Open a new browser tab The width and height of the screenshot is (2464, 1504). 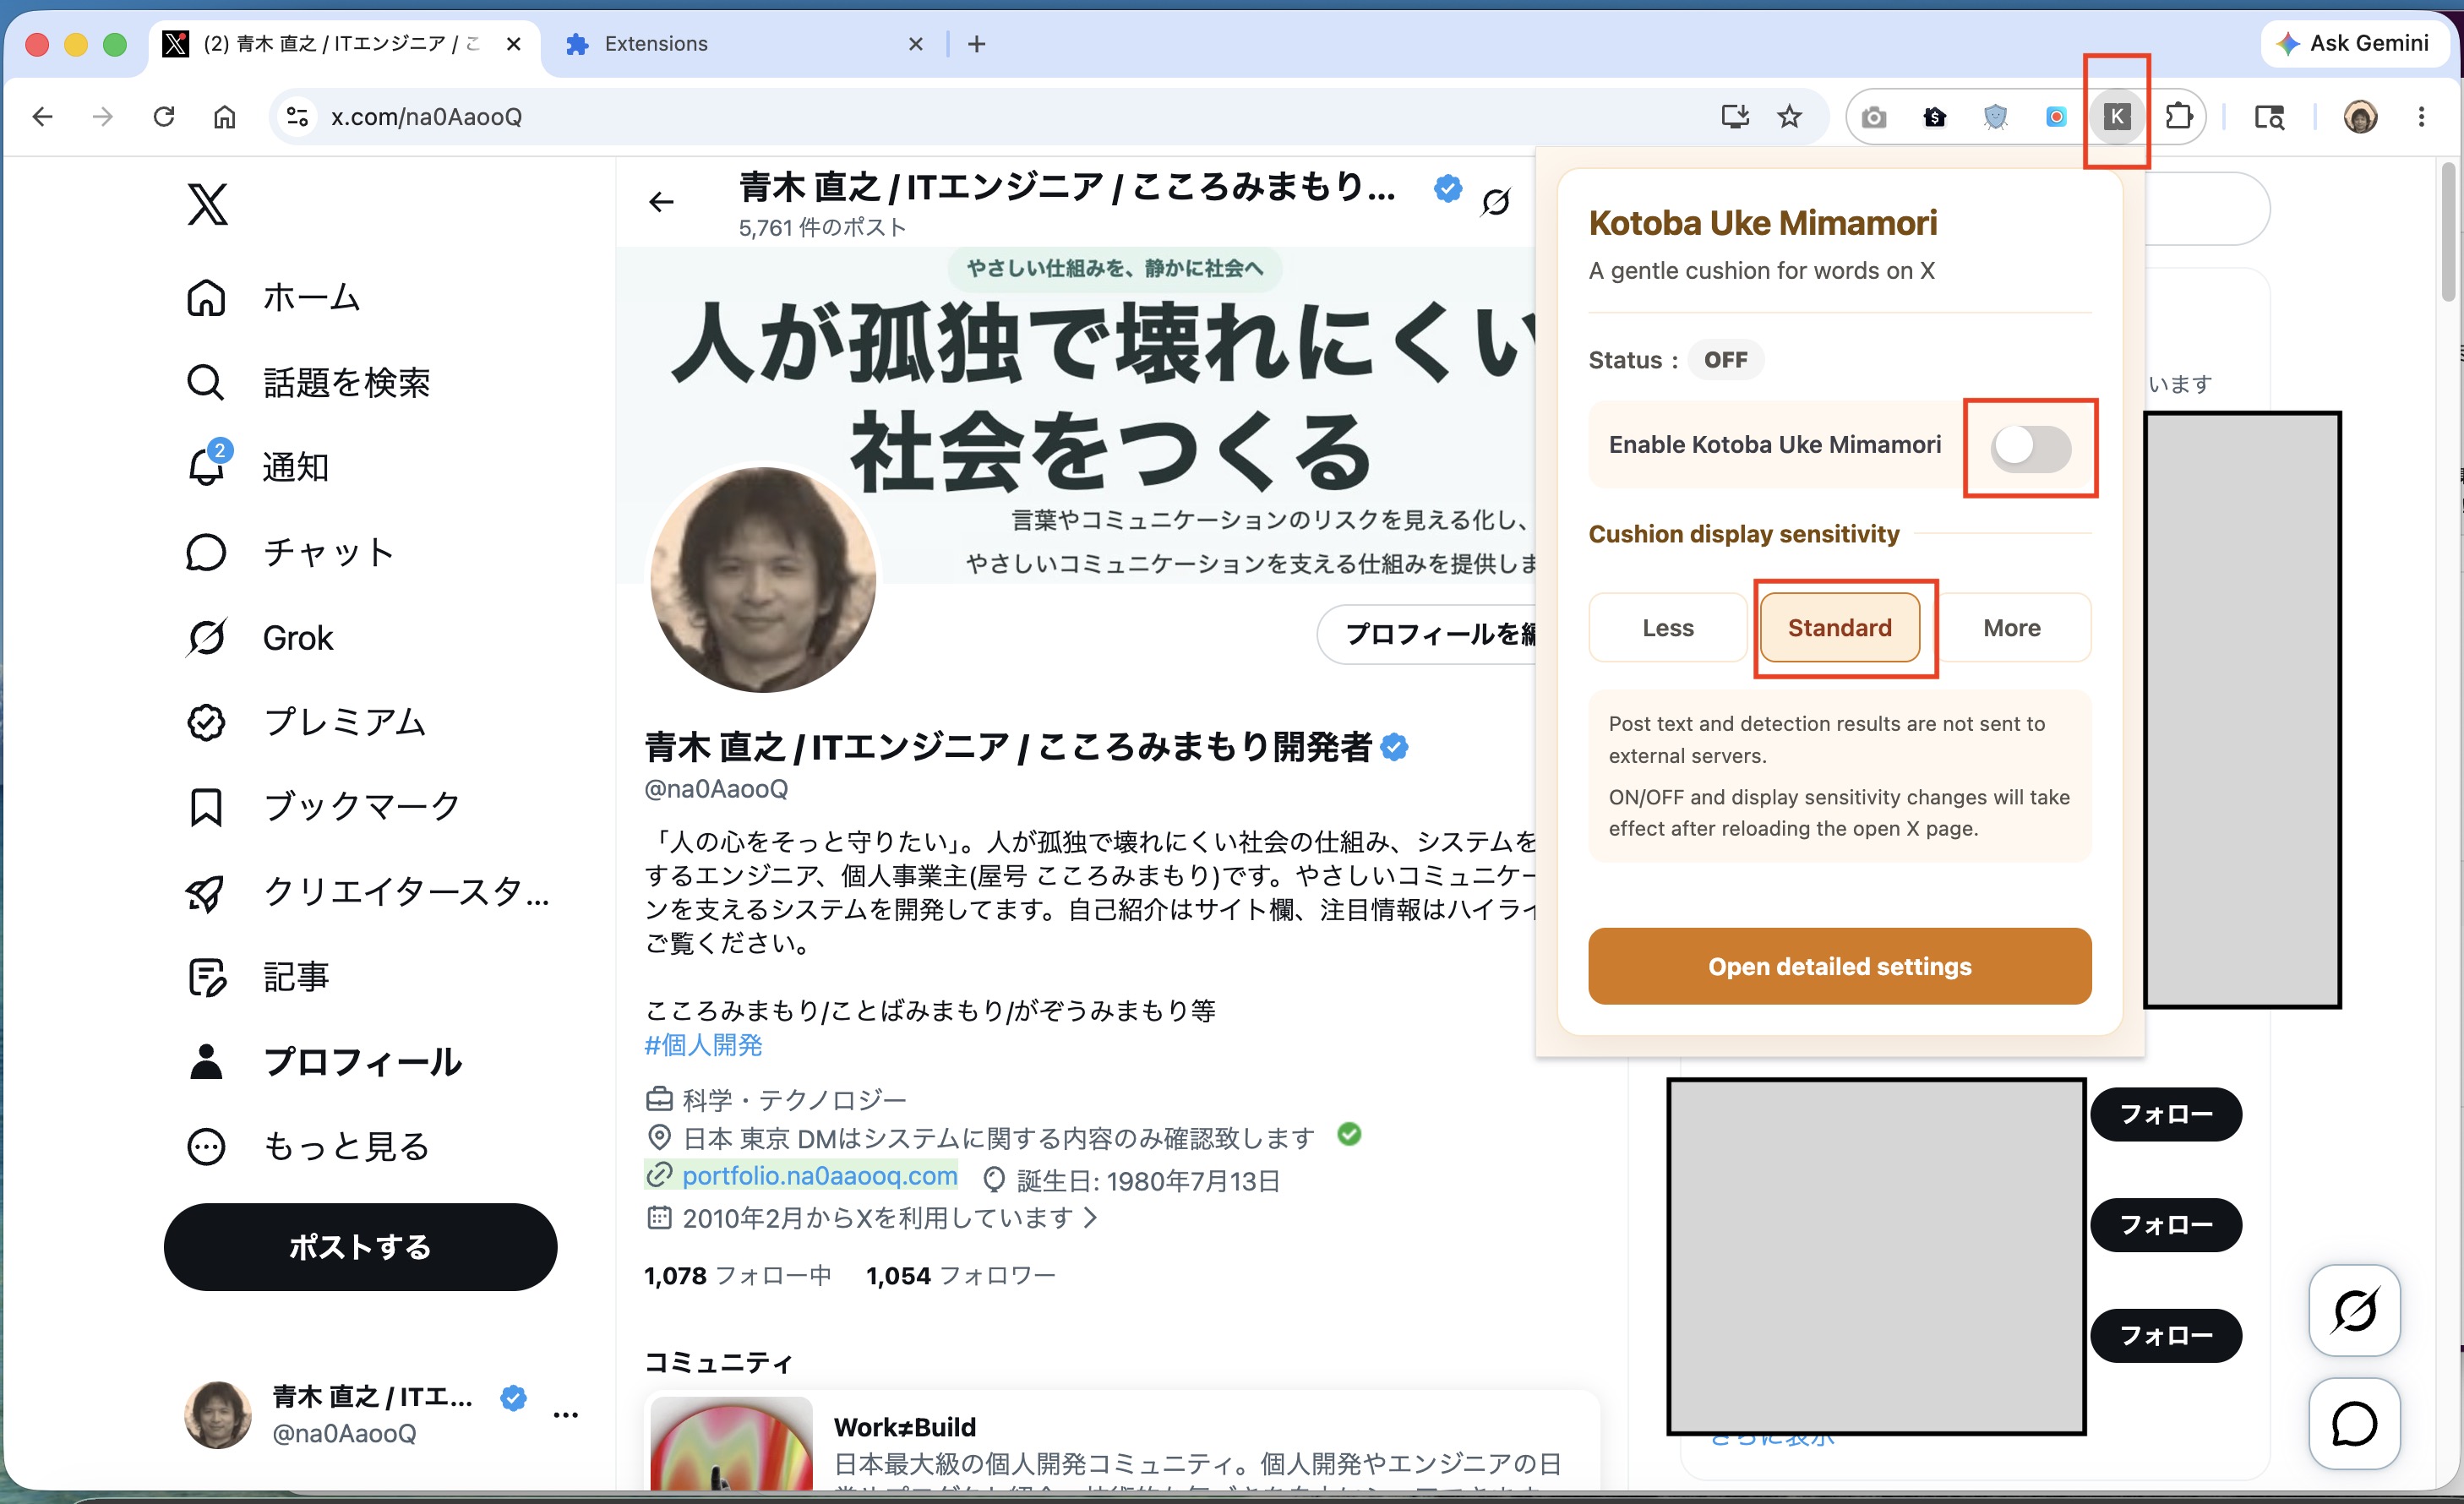[977, 44]
